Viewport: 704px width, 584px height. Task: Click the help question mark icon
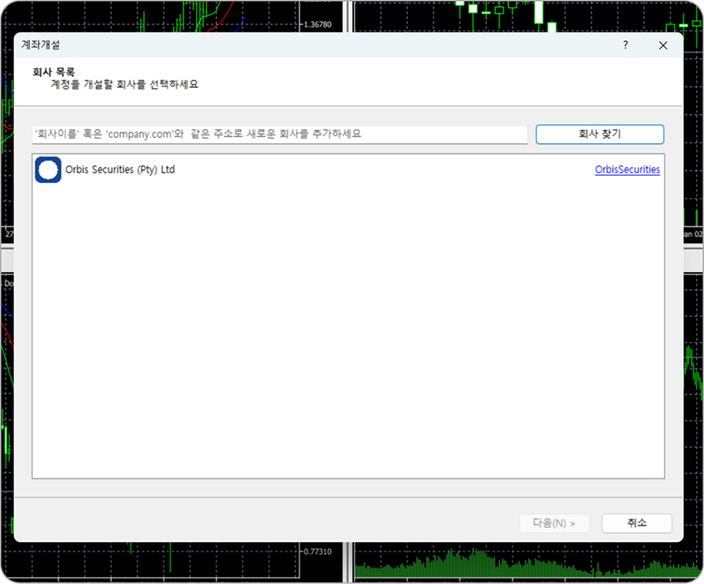coord(624,45)
